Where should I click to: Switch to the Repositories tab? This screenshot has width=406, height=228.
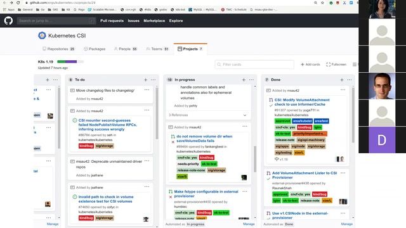point(58,49)
